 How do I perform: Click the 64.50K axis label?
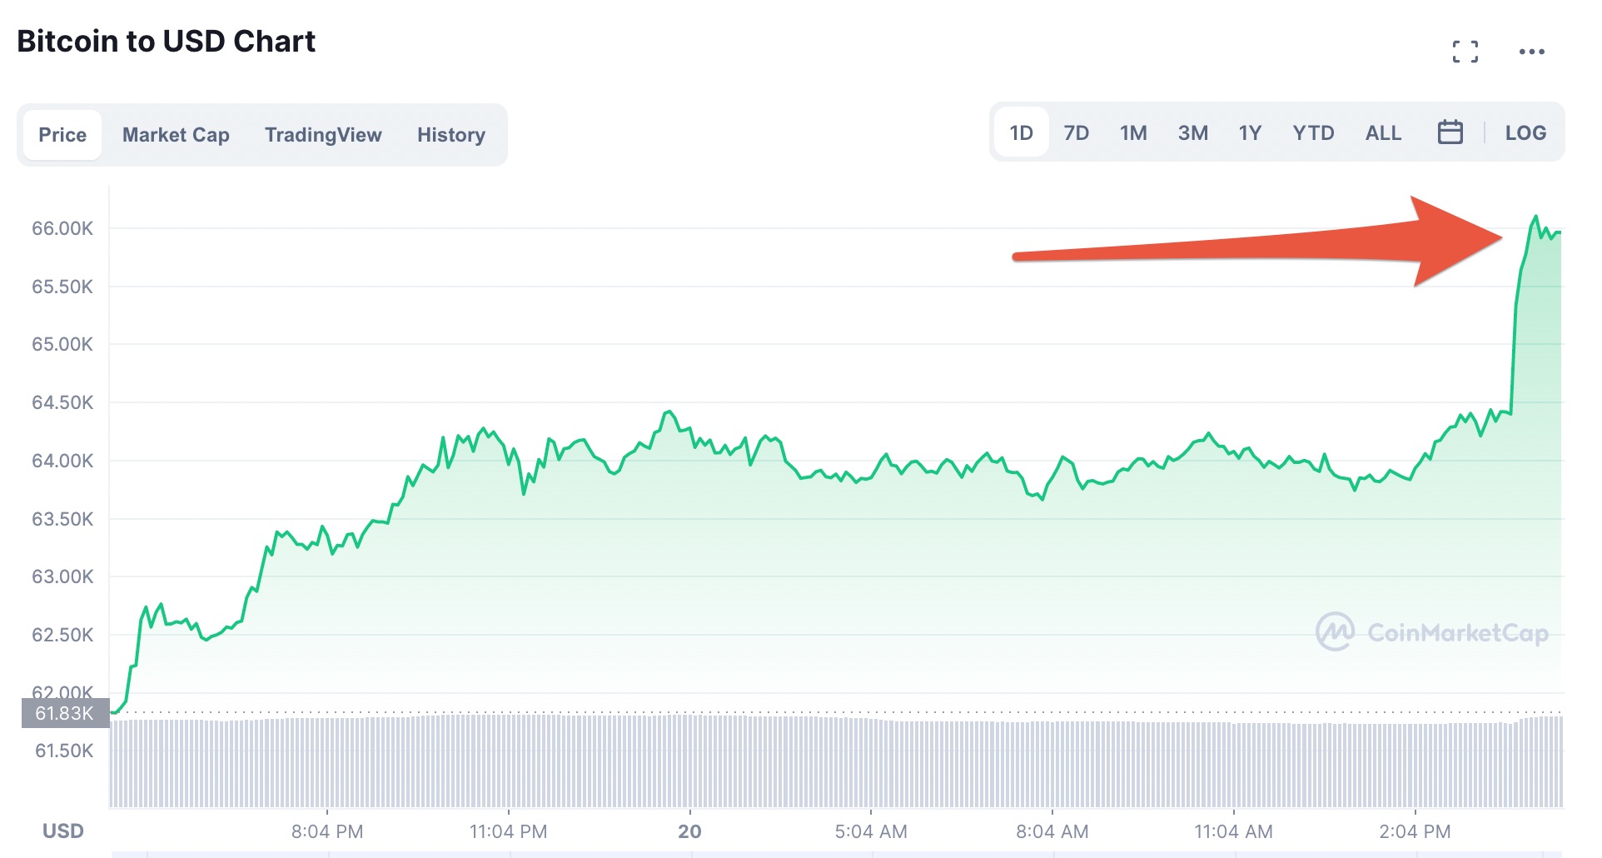62,402
